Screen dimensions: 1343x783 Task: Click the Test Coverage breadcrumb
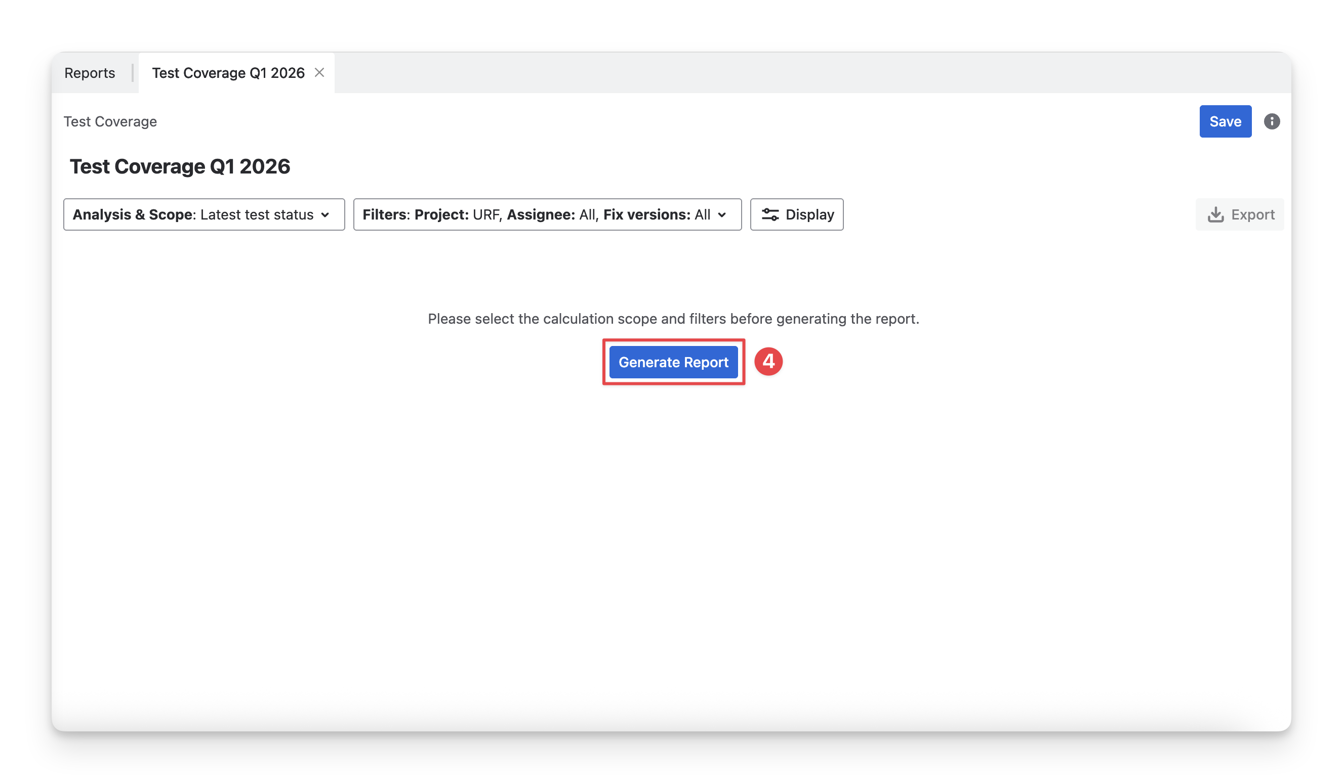tap(110, 121)
